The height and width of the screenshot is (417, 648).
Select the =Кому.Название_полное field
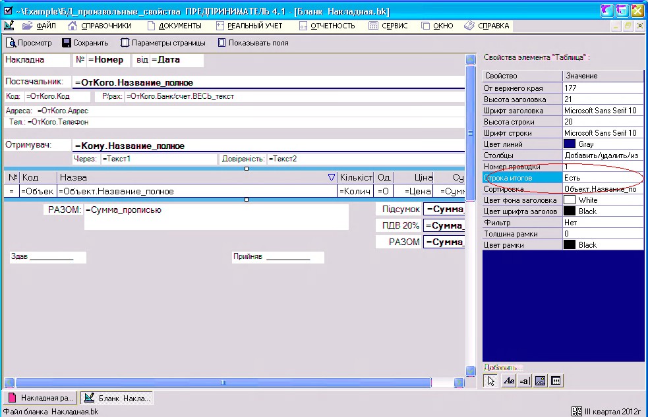(x=268, y=146)
